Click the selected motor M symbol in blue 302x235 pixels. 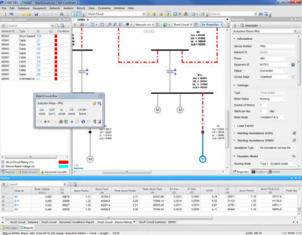tap(203, 159)
